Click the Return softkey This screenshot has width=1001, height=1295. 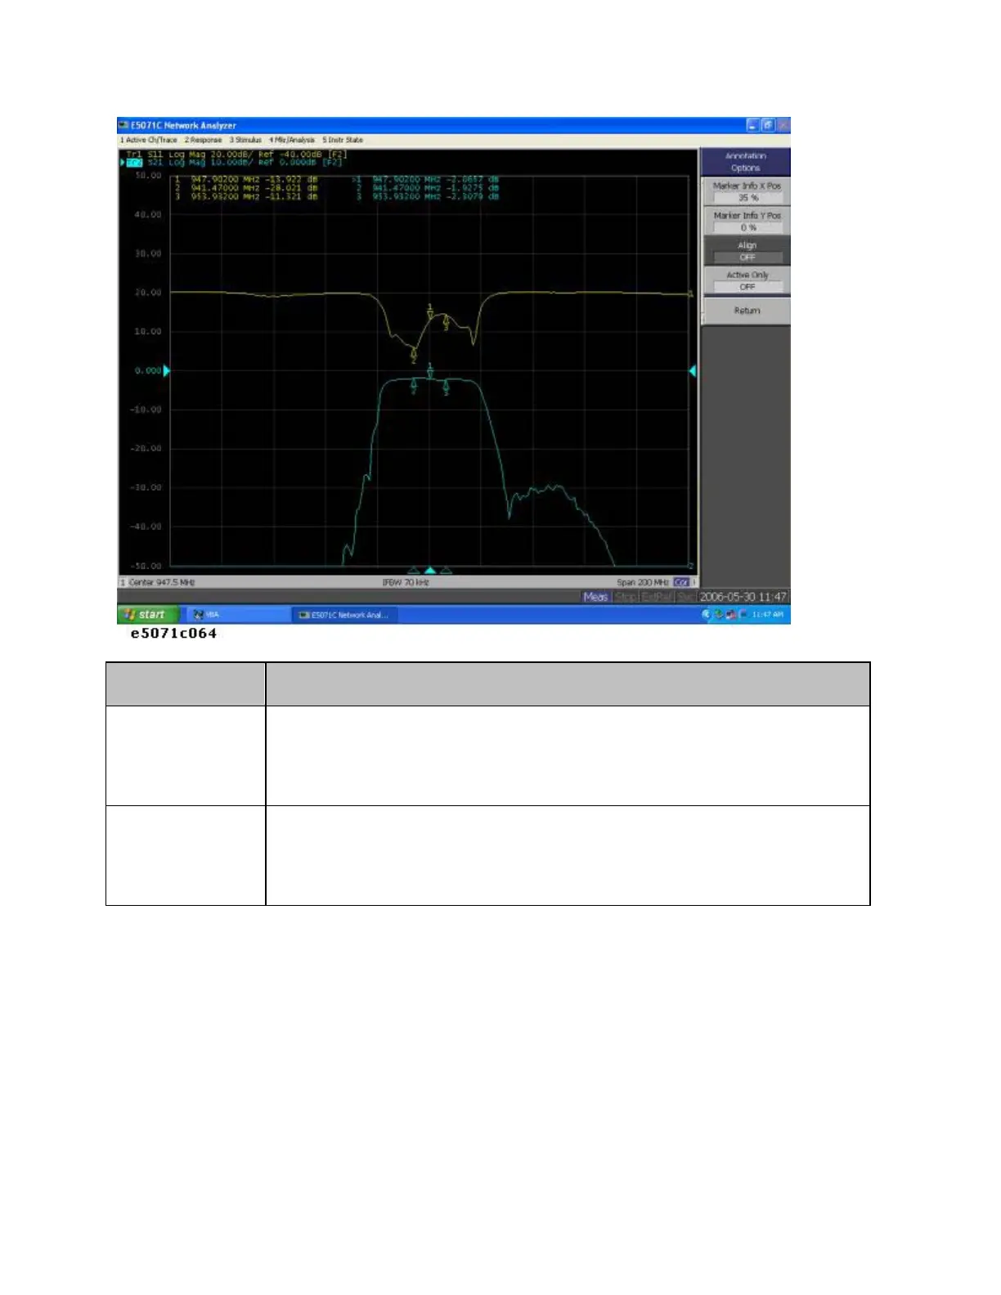pyautogui.click(x=746, y=311)
